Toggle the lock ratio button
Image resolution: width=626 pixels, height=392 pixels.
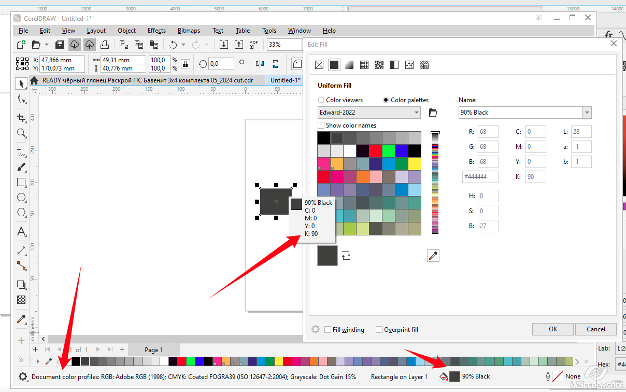(x=186, y=64)
